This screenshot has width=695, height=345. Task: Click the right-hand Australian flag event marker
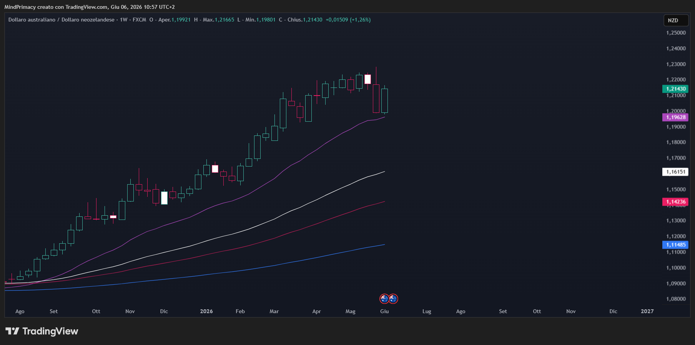(x=393, y=299)
